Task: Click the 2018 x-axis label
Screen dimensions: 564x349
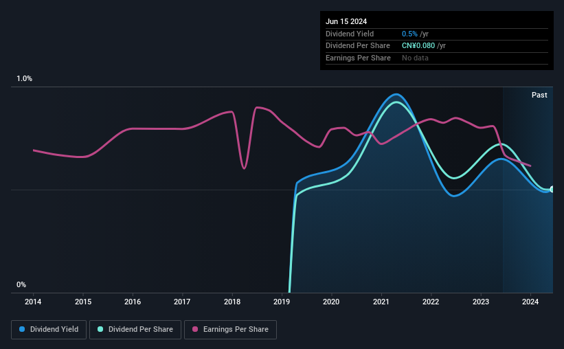Action: pyautogui.click(x=232, y=302)
